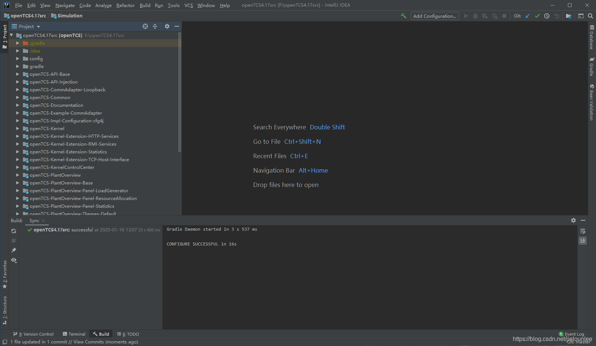Click Collapse All icon in Project panel

click(x=155, y=26)
